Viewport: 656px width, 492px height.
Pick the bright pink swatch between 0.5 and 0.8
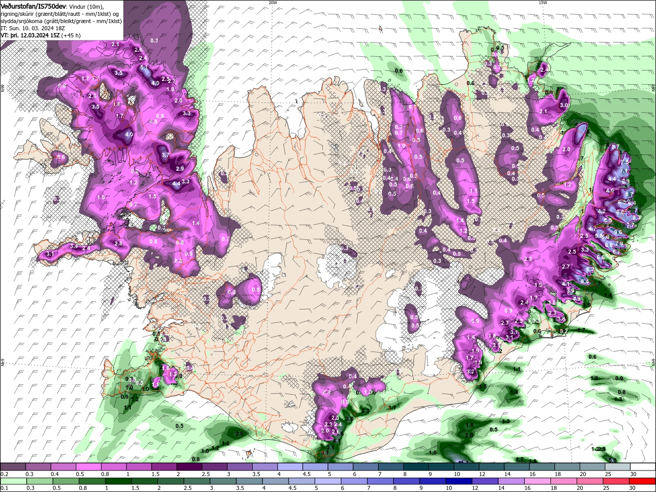89,466
